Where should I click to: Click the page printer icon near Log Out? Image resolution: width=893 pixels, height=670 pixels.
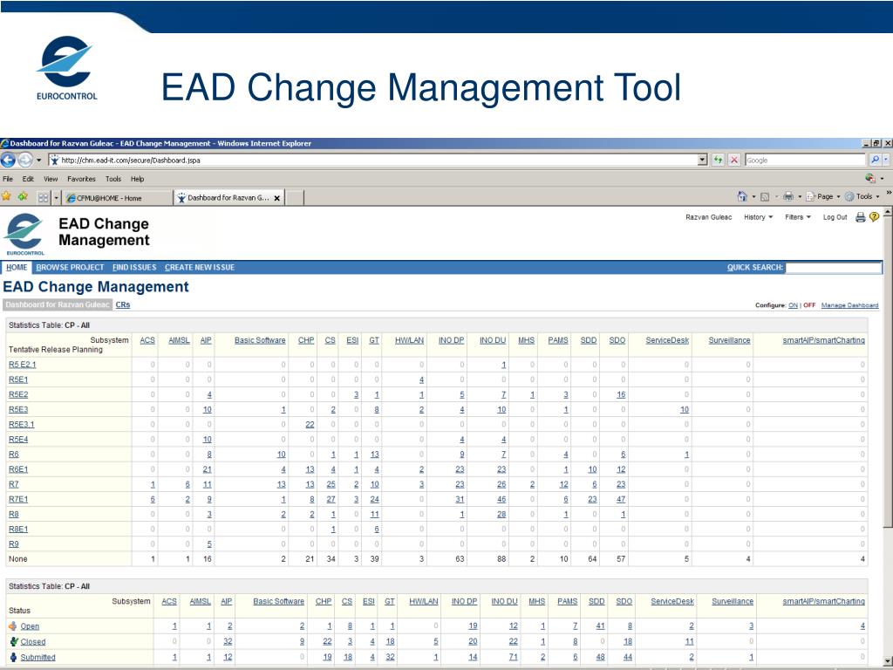pos(861,217)
